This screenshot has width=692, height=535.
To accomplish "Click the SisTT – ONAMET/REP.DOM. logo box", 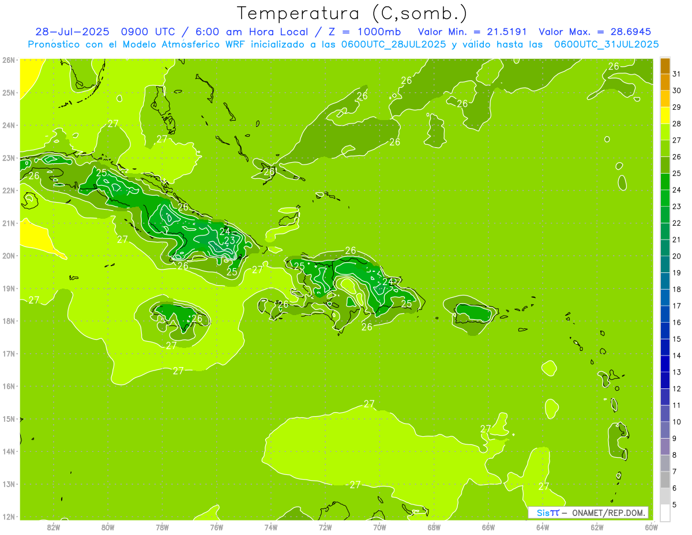I will click(x=588, y=512).
